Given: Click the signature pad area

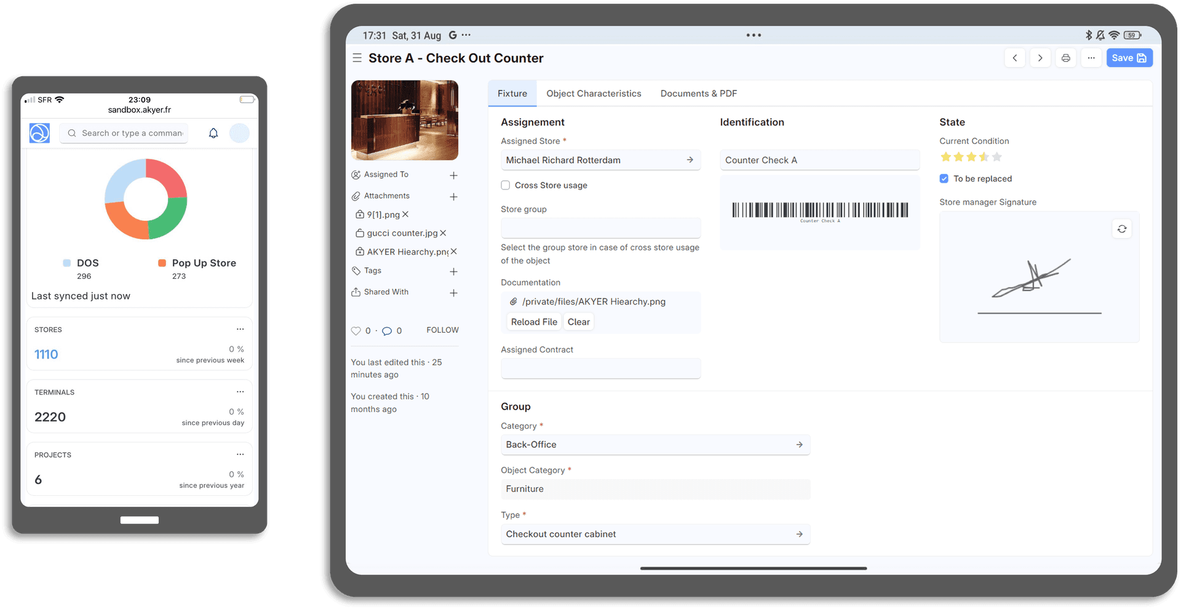Looking at the screenshot, I should (1040, 277).
